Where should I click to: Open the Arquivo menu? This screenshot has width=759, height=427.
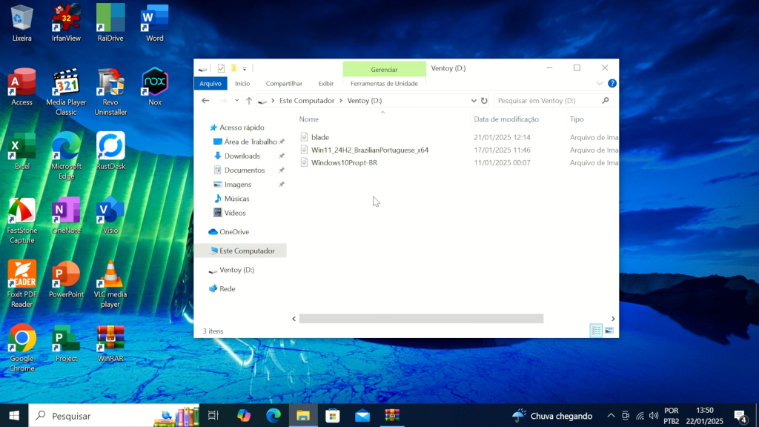[x=210, y=84]
